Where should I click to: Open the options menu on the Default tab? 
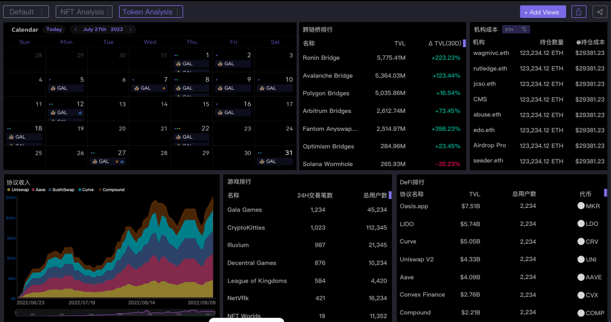tap(41, 12)
